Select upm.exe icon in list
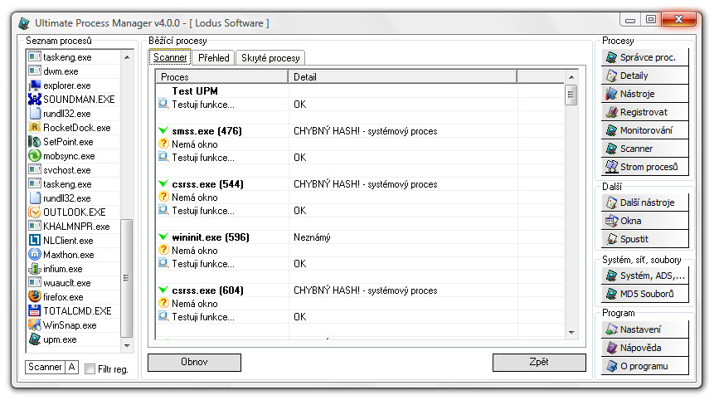The height and width of the screenshot is (405, 719). 34,339
